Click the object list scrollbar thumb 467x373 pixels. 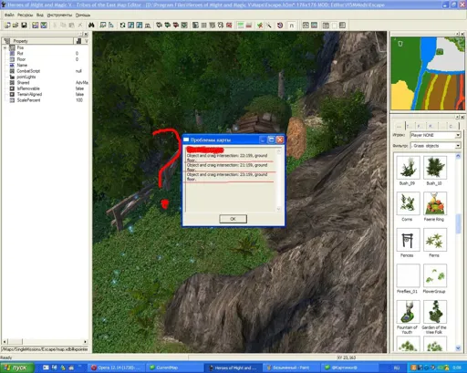(458, 223)
